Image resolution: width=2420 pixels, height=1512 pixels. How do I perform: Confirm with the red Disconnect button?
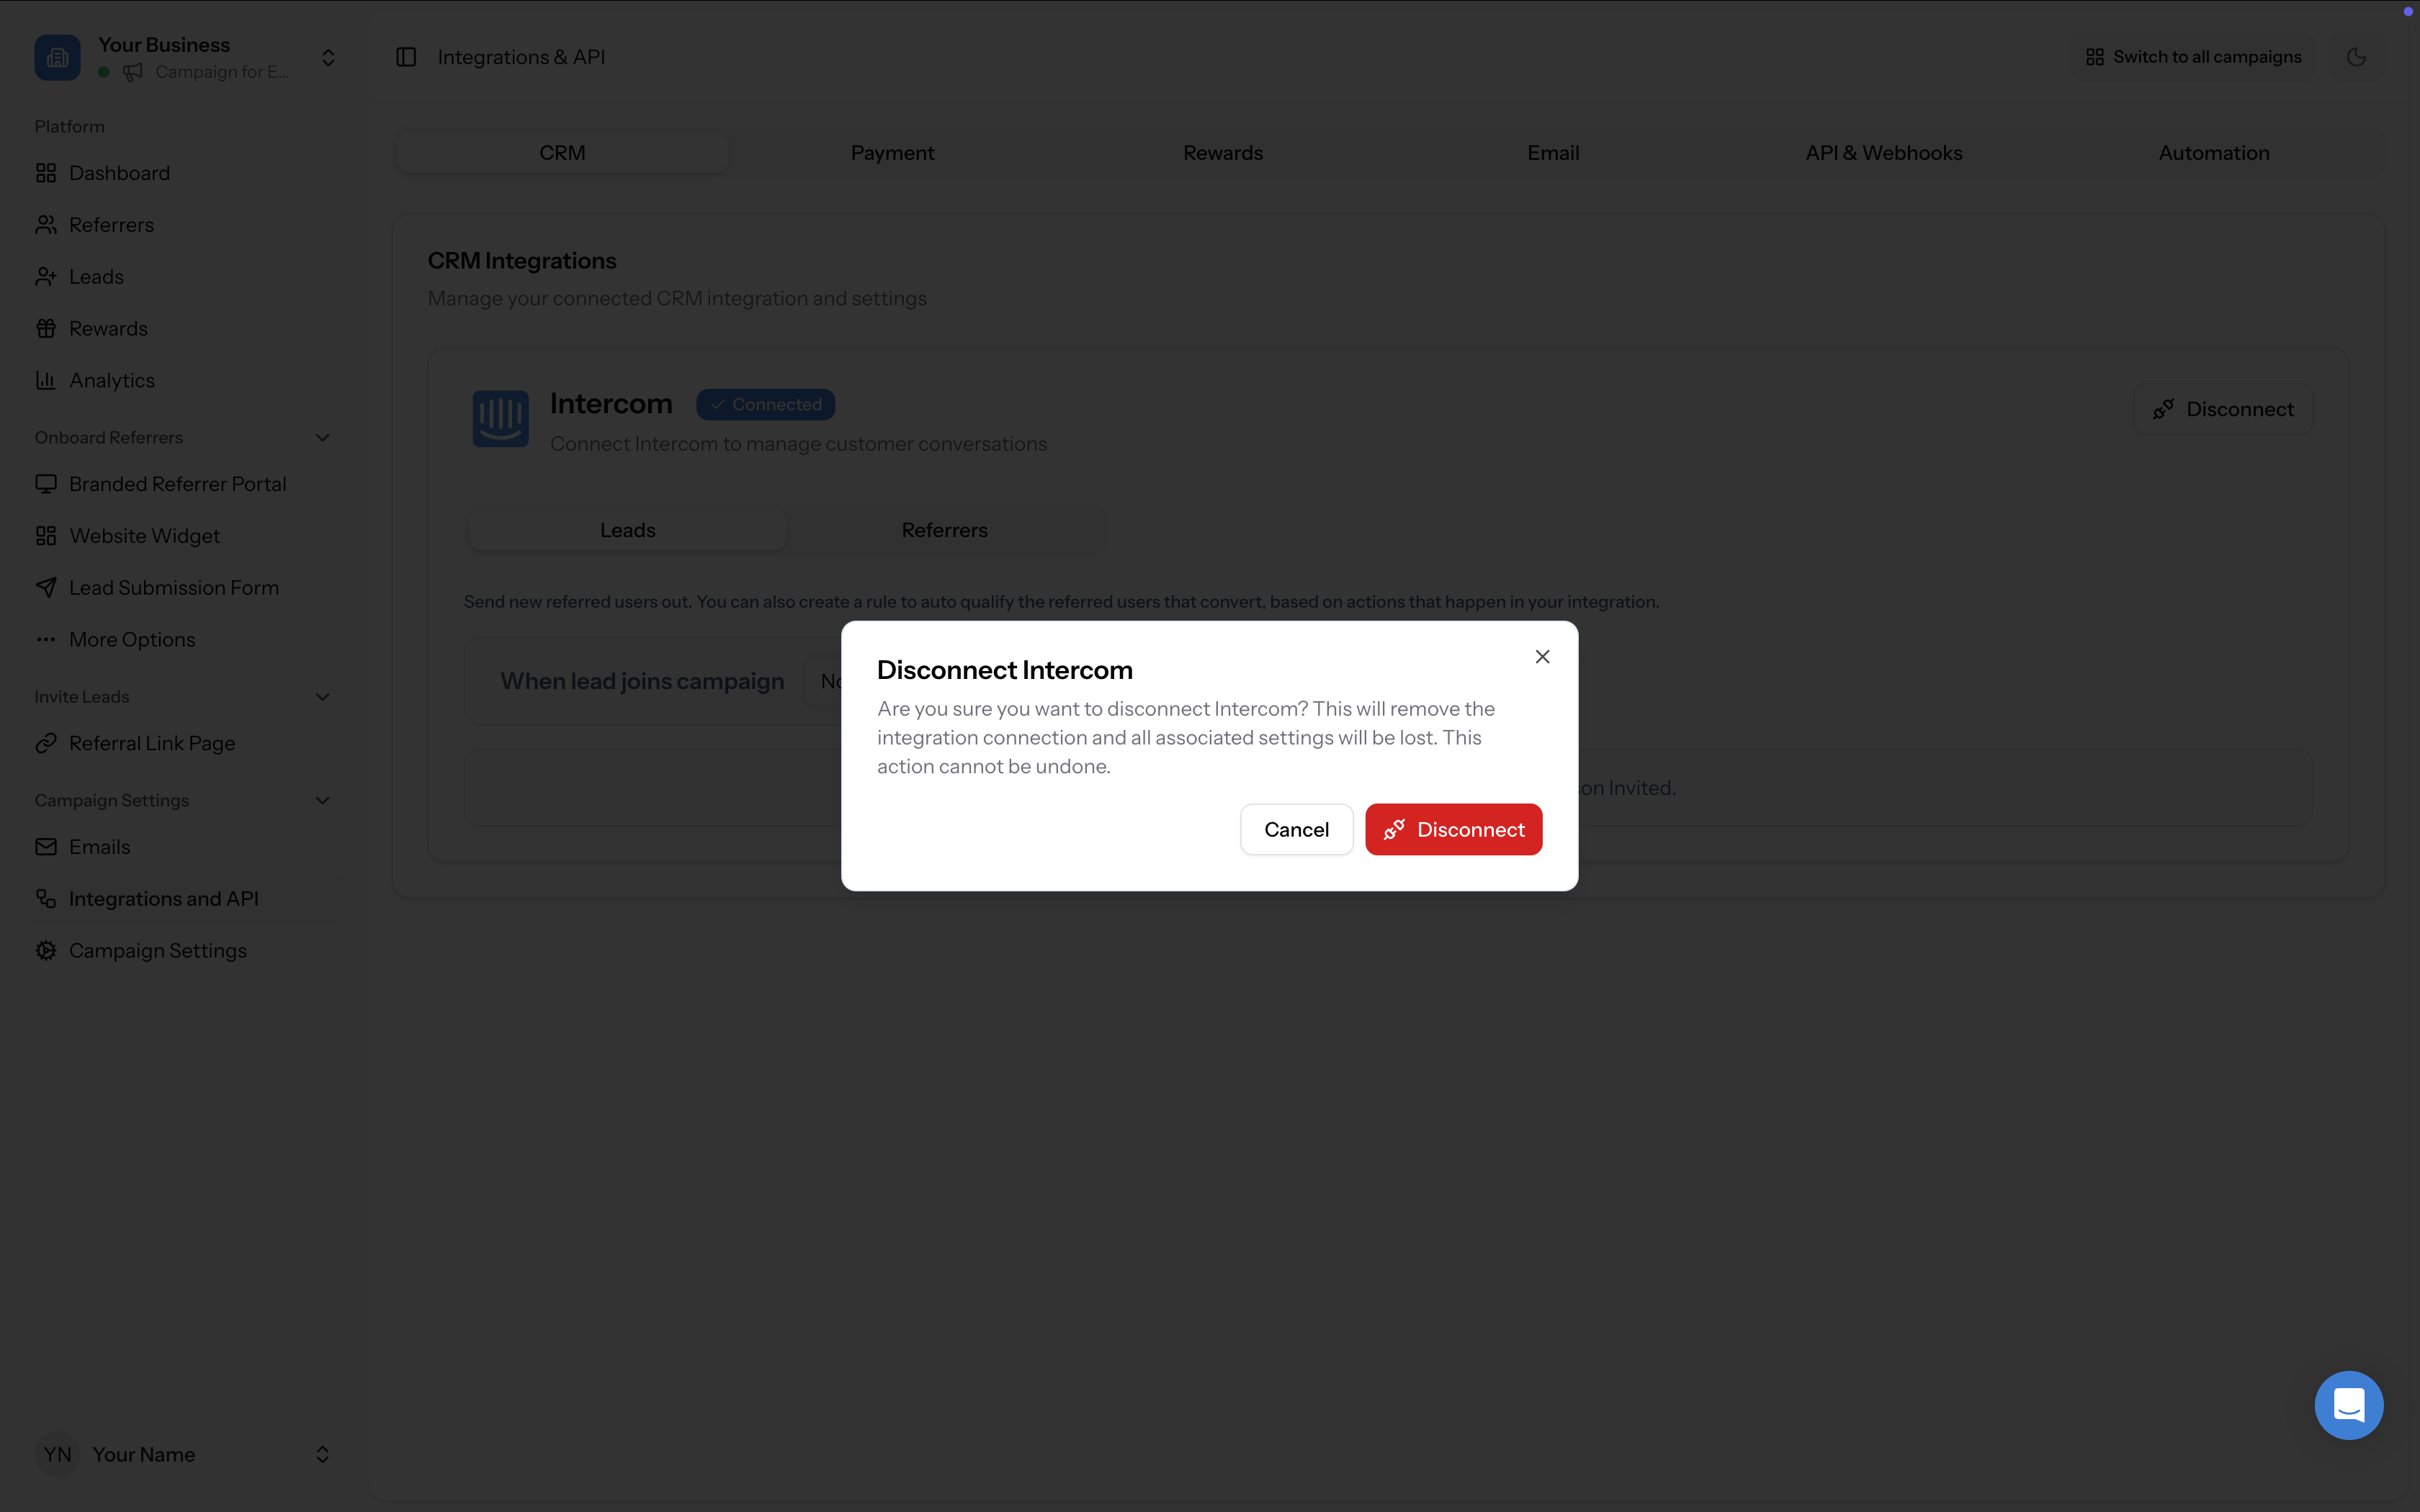(1453, 829)
